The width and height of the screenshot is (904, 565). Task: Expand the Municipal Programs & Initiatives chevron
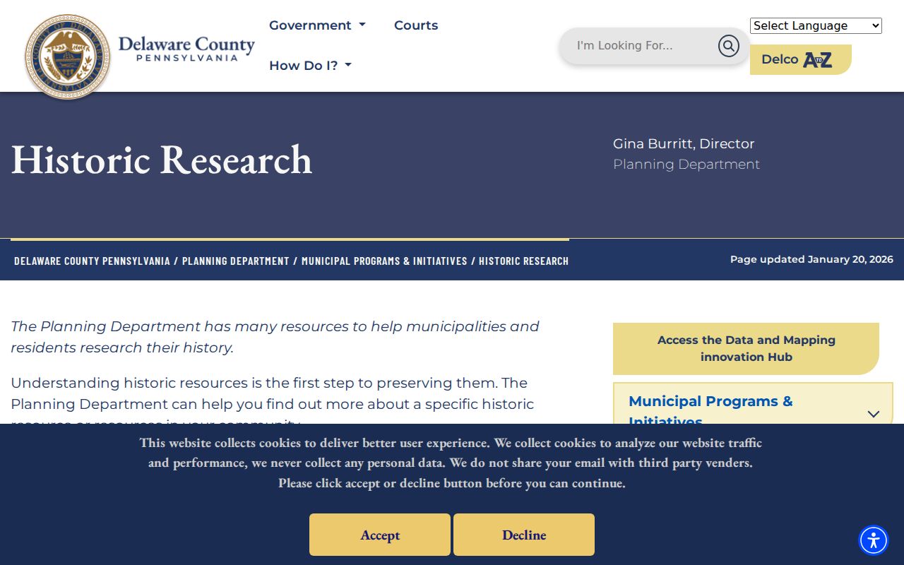click(874, 414)
